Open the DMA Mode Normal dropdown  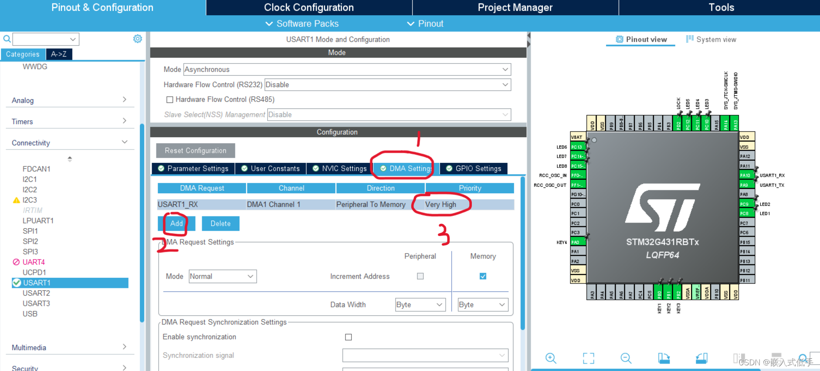pyautogui.click(x=223, y=277)
